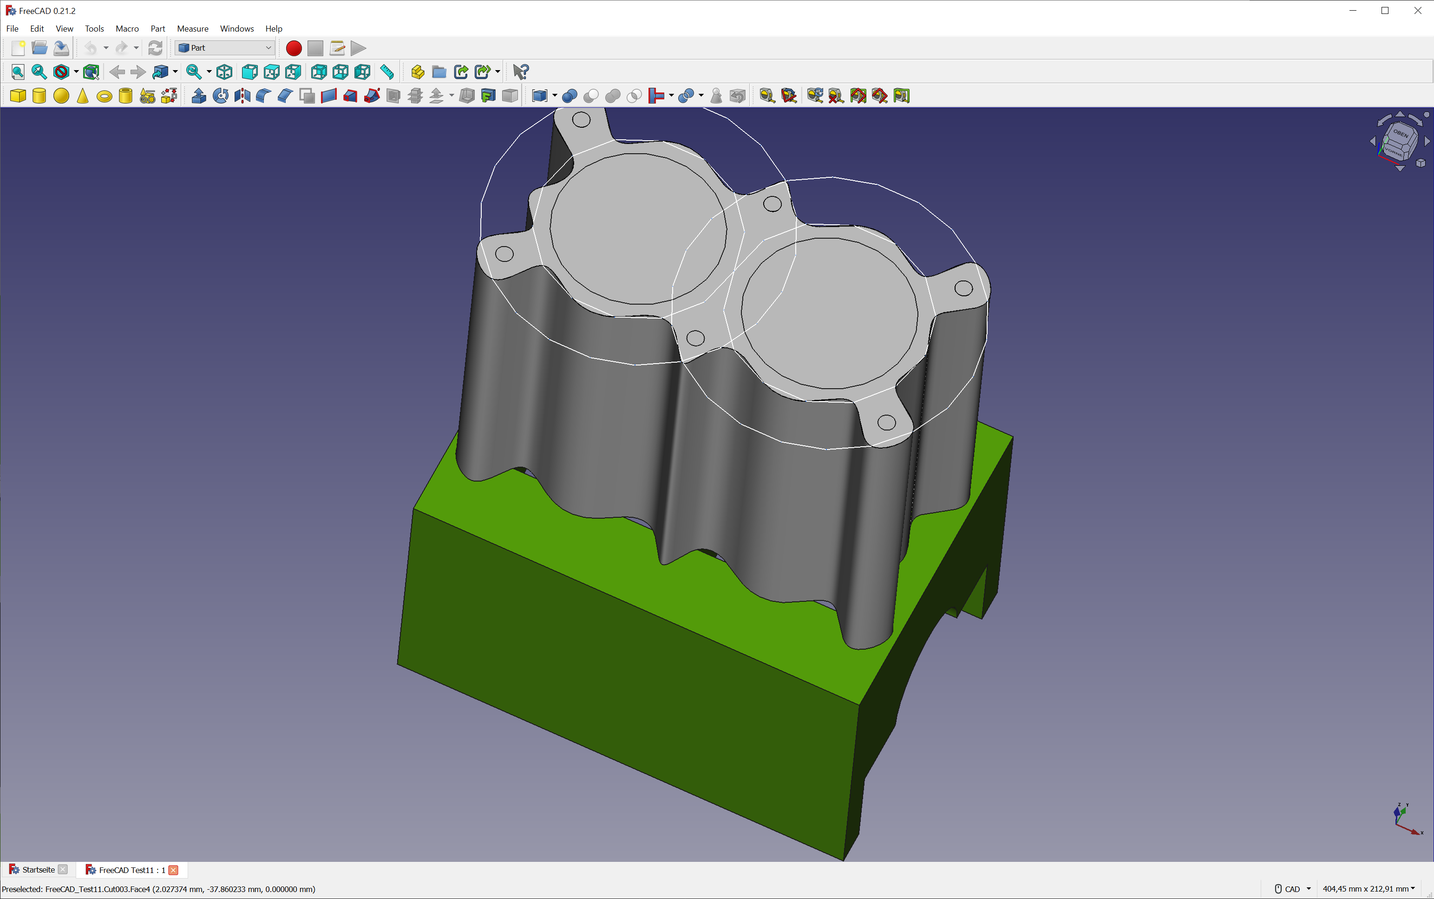Expand the dimension units dropdown in status bar
The image size is (1434, 899).
point(1413,888)
